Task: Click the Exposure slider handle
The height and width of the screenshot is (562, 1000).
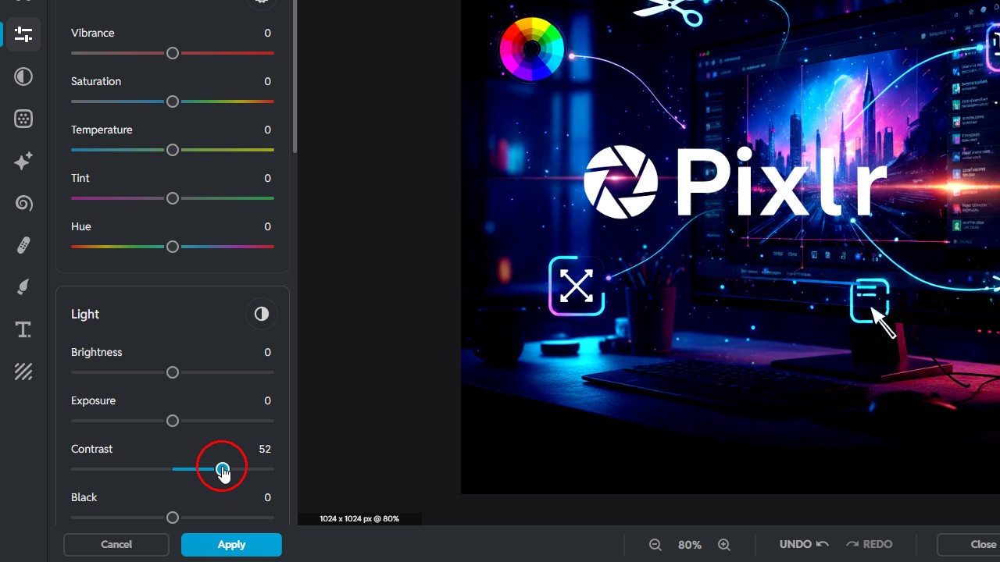Action: pos(173,421)
